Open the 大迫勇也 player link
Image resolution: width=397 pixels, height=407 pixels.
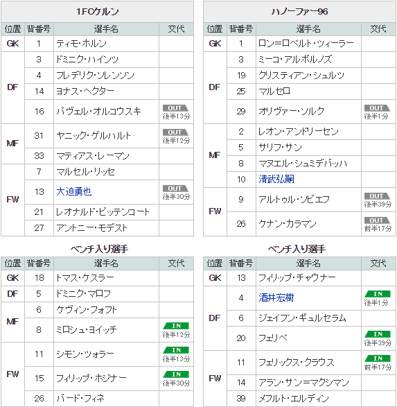coord(74,191)
